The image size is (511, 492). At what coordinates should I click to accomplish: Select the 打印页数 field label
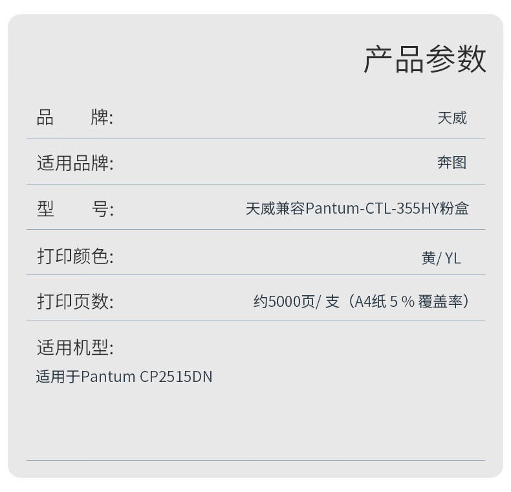[x=74, y=302]
